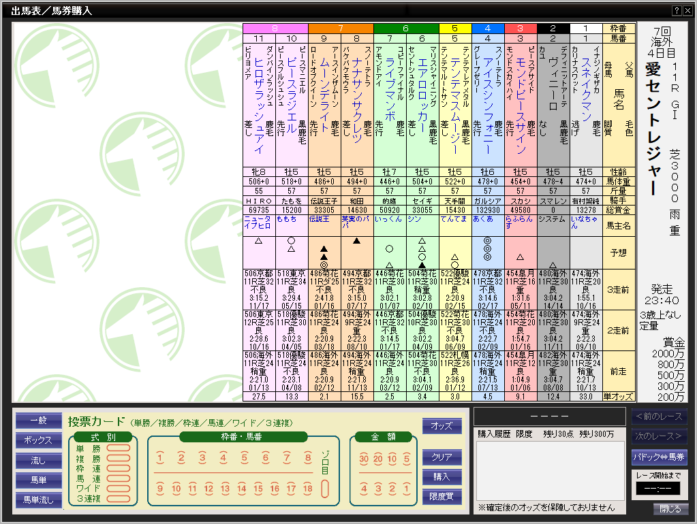Go to next race with 次のレース>

point(660,436)
